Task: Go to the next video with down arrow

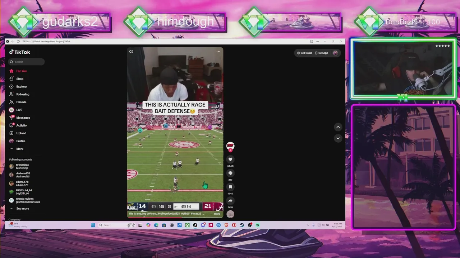Action: [338, 138]
